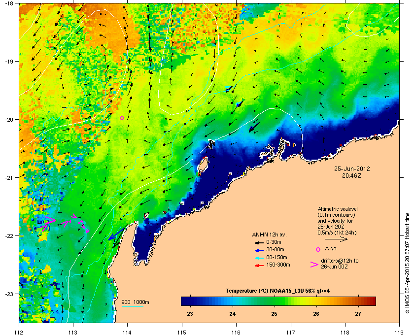Click the magenta Argo circle in legend
This screenshot has width=414, height=335.
(318, 249)
